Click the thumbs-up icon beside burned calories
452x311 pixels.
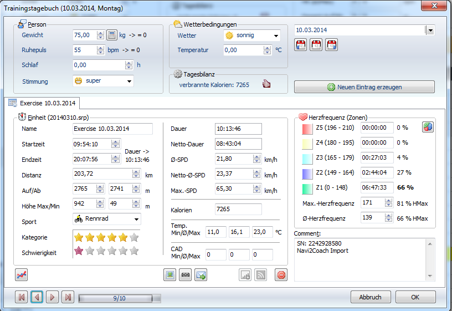pyautogui.click(x=267, y=84)
